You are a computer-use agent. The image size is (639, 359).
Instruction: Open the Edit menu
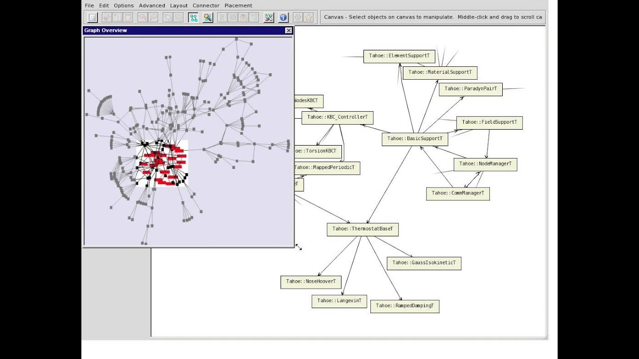[104, 5]
